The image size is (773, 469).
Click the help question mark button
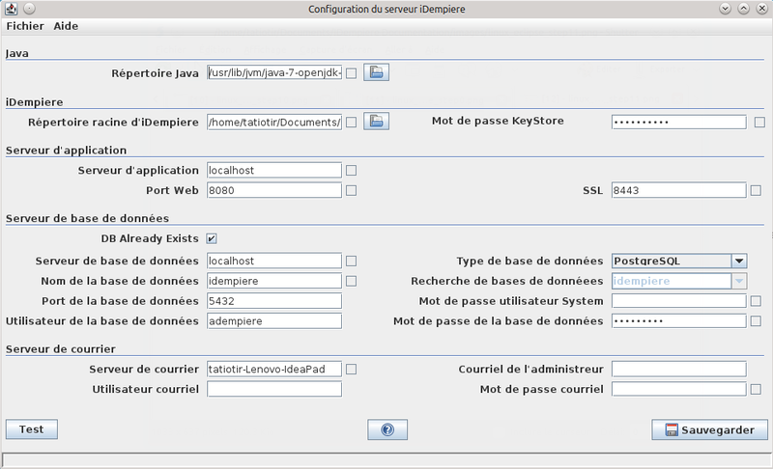click(x=386, y=429)
